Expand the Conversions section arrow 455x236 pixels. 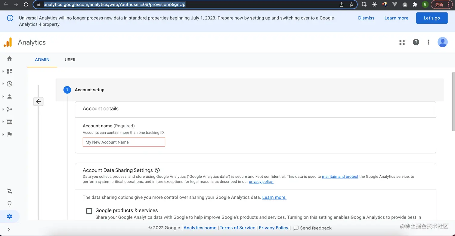(x=3, y=135)
